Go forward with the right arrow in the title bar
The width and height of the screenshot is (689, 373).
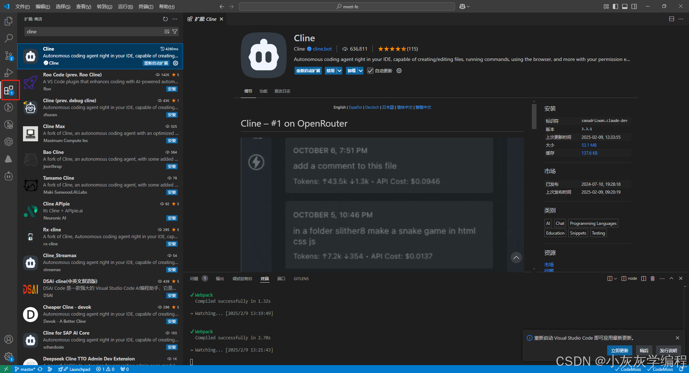click(x=231, y=6)
